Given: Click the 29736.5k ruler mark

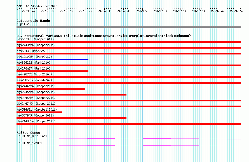Looking at the screenshot, I should [47, 11].
